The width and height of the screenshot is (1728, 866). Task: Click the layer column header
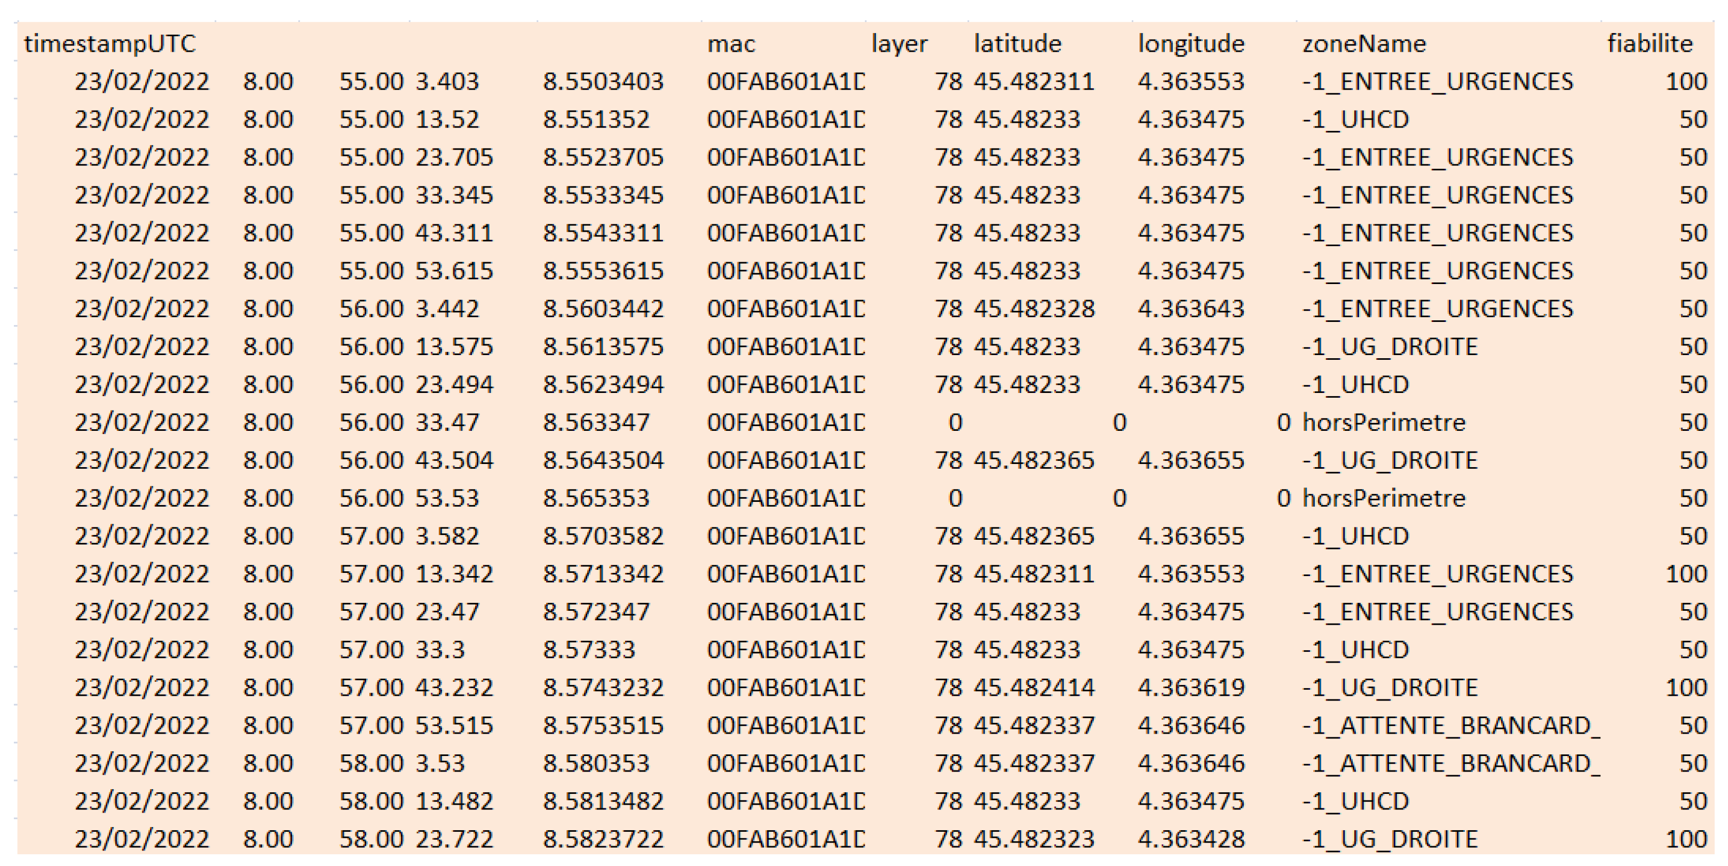point(899,44)
